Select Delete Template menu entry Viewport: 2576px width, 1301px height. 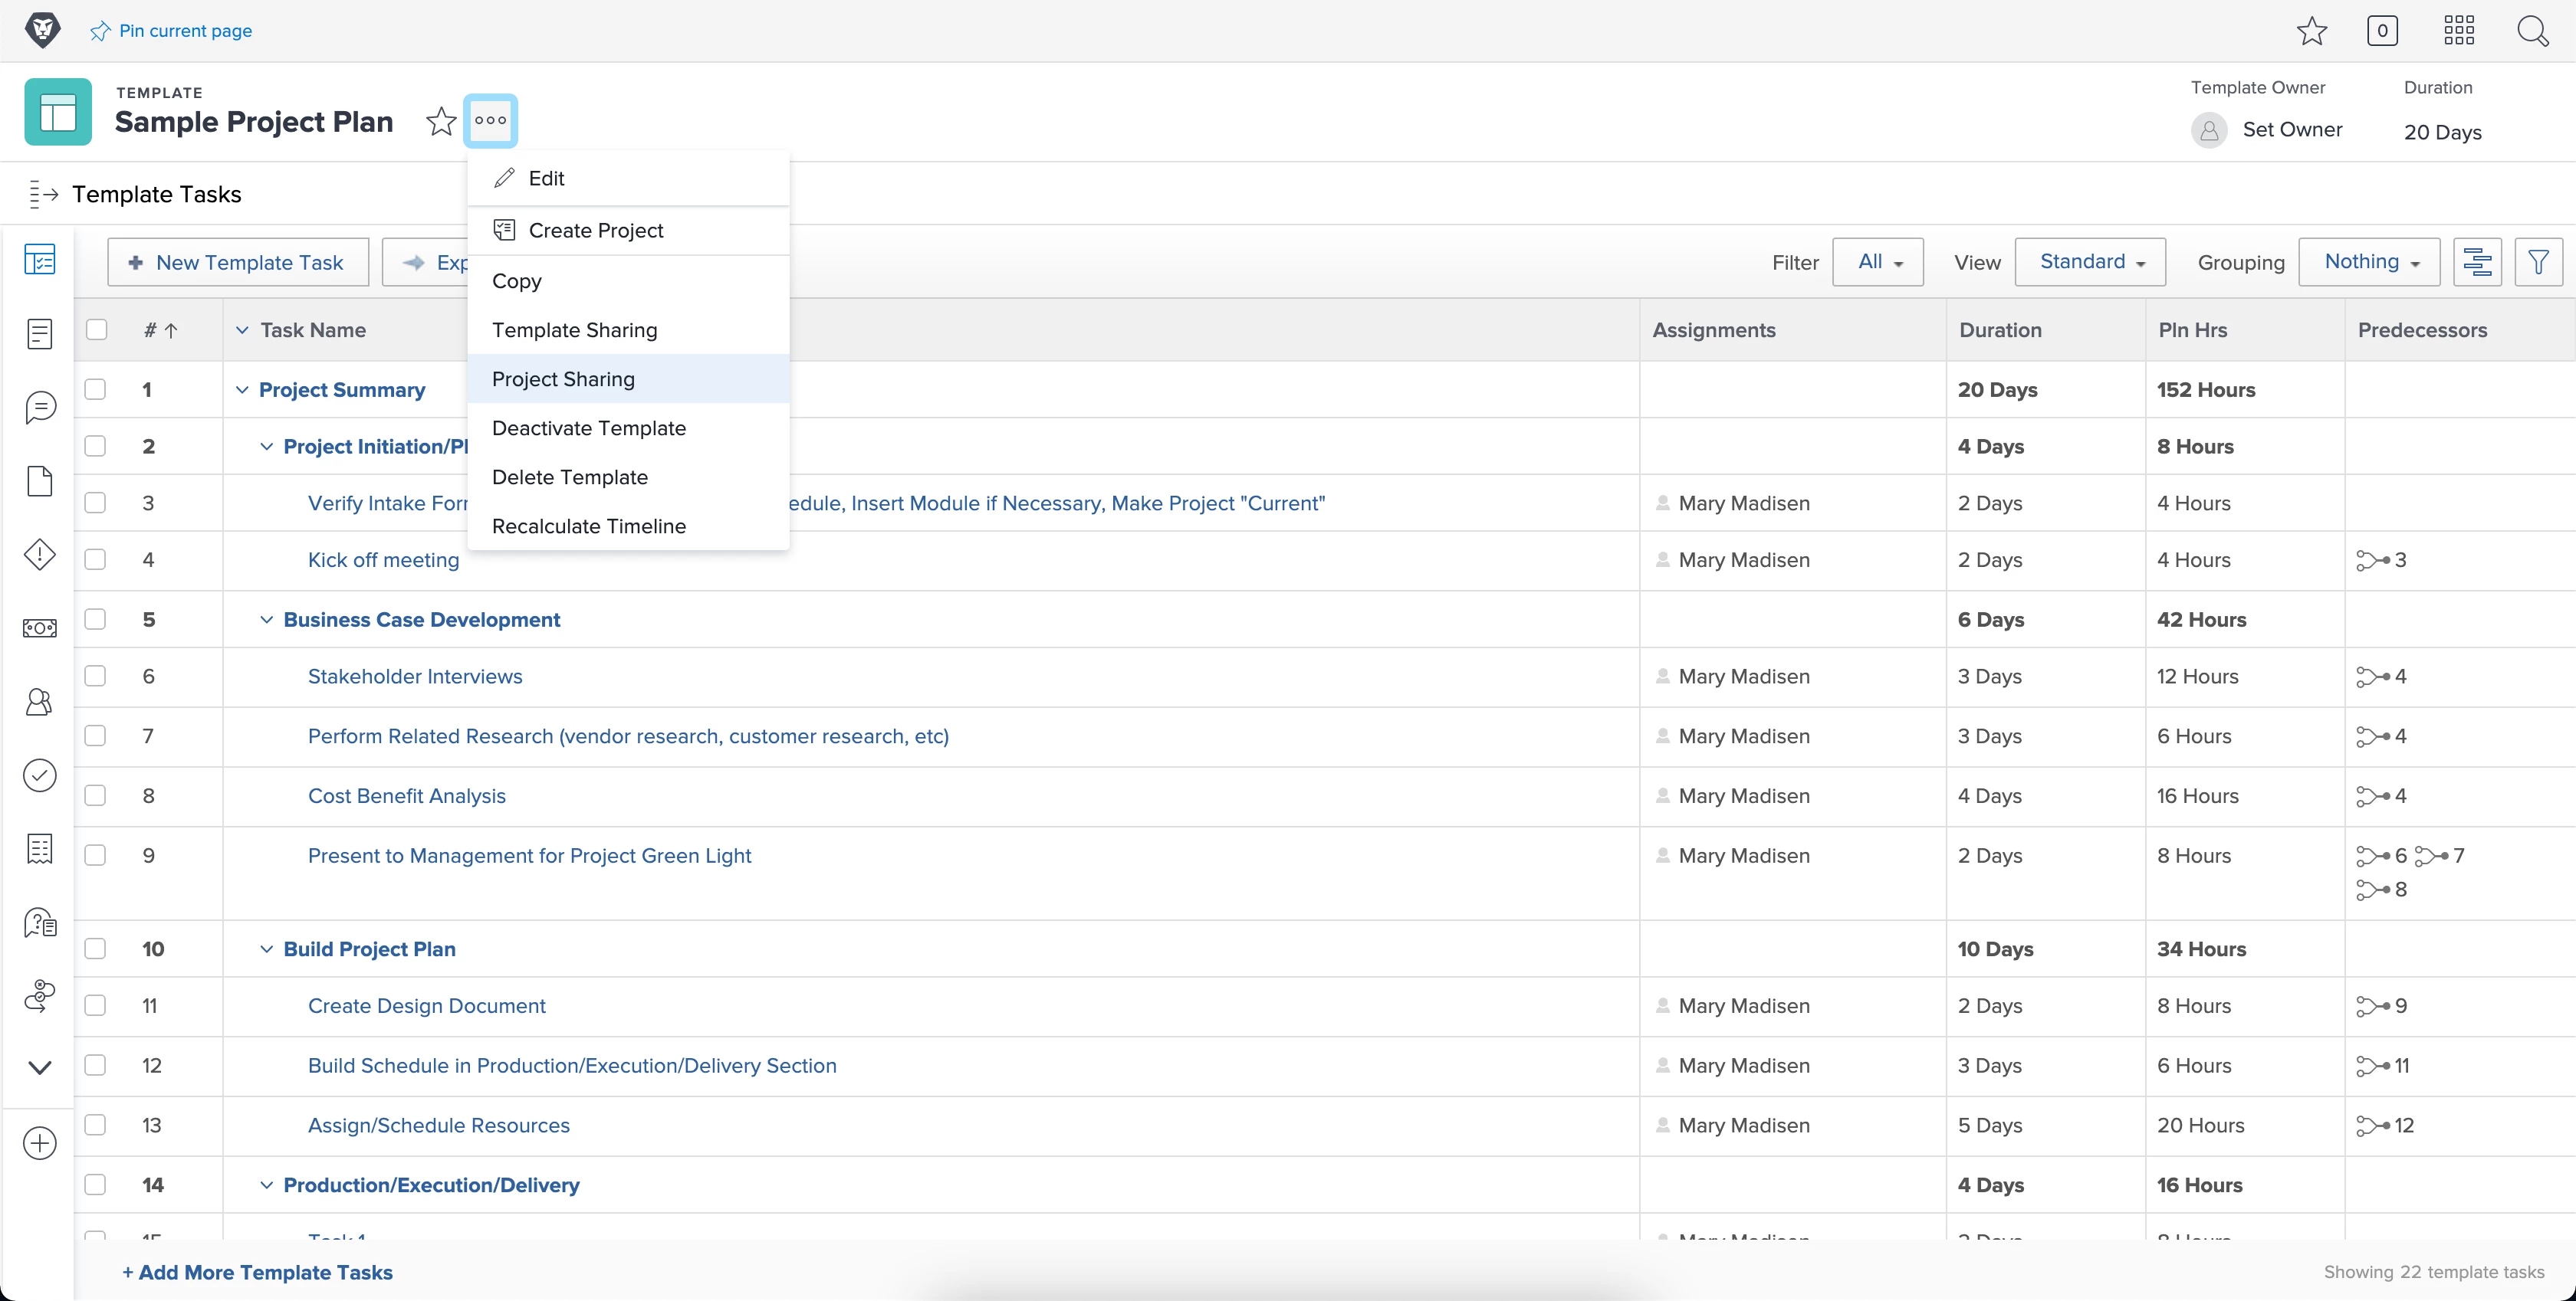pos(570,477)
